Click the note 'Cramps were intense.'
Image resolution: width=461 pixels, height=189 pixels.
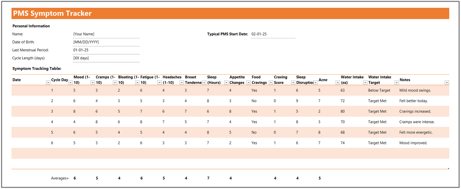pyautogui.click(x=417, y=122)
